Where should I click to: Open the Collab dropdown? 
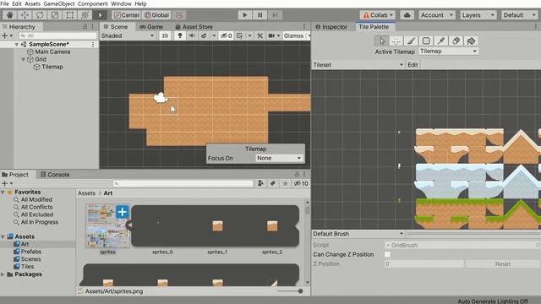pyautogui.click(x=378, y=15)
